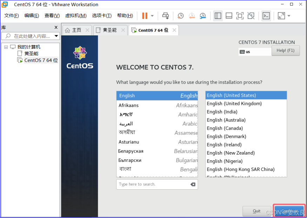307x218 pixels.
Task: Open the 虚拟机(M) menu
Action: pos(76,16)
